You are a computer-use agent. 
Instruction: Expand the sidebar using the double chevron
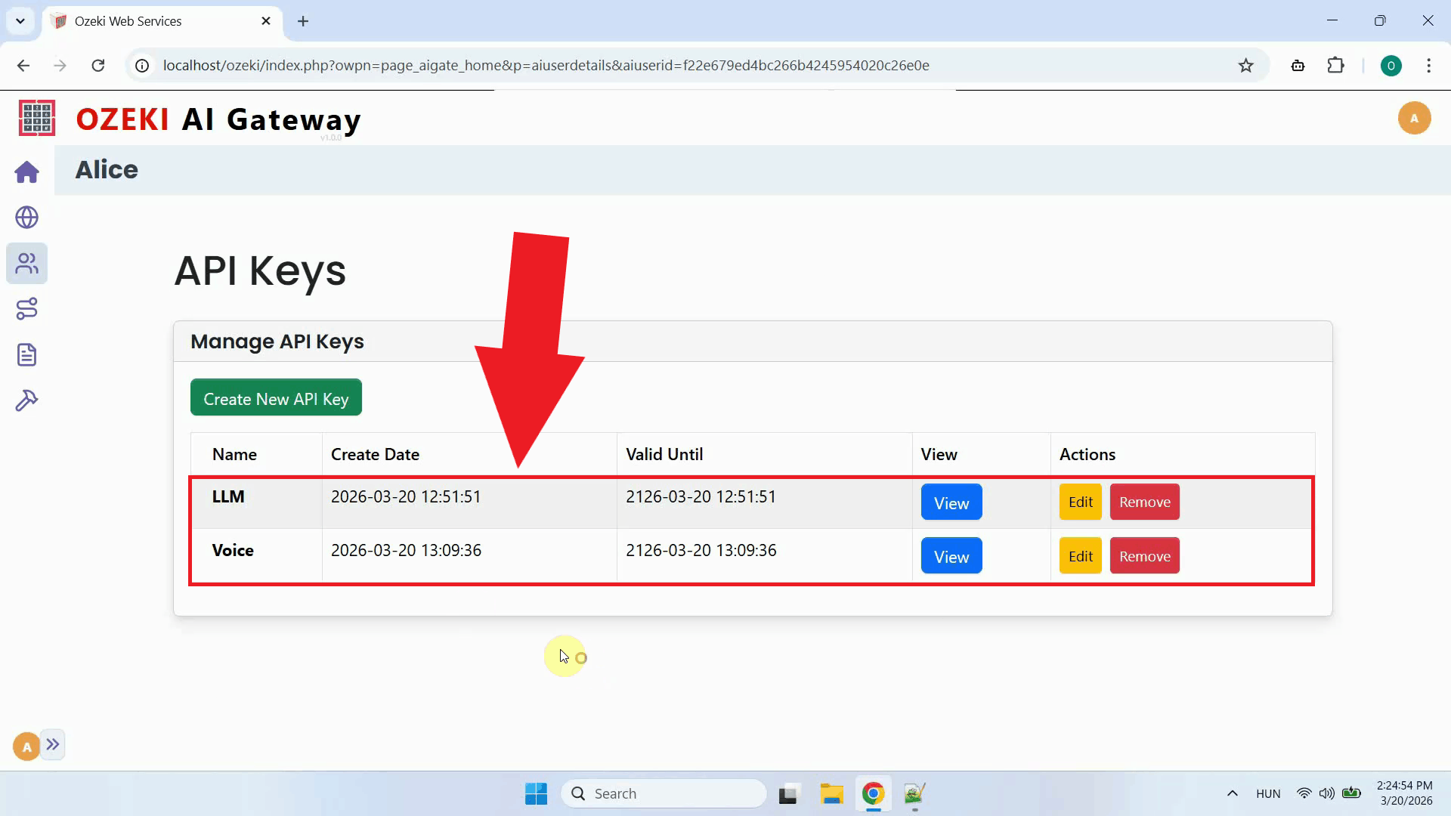click(x=53, y=744)
